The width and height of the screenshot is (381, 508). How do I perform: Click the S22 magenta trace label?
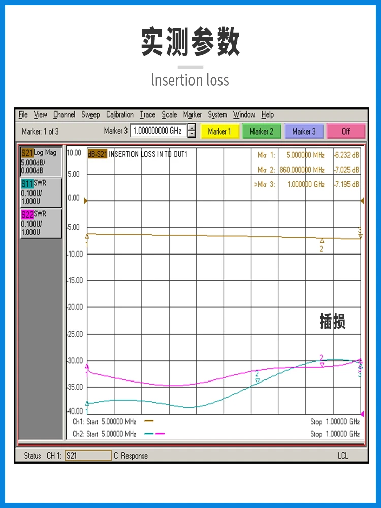pyautogui.click(x=27, y=214)
